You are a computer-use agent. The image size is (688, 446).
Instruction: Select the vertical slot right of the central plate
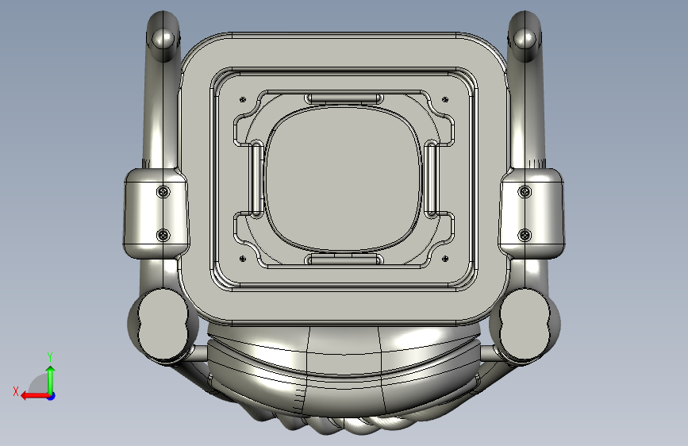click(432, 179)
